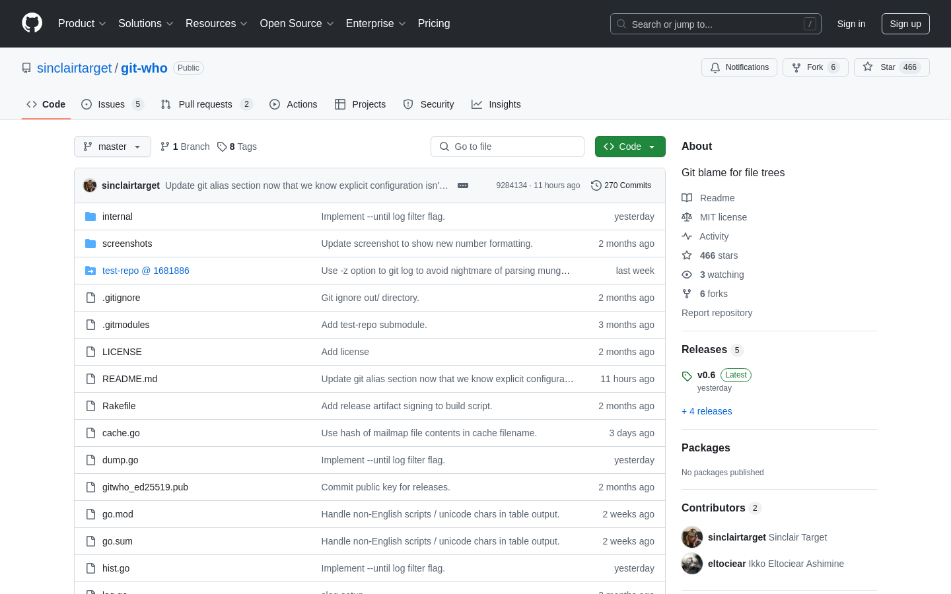This screenshot has height=594, width=951.
Task: Go to GitHub homepage via Octocat logo
Action: click(x=32, y=23)
